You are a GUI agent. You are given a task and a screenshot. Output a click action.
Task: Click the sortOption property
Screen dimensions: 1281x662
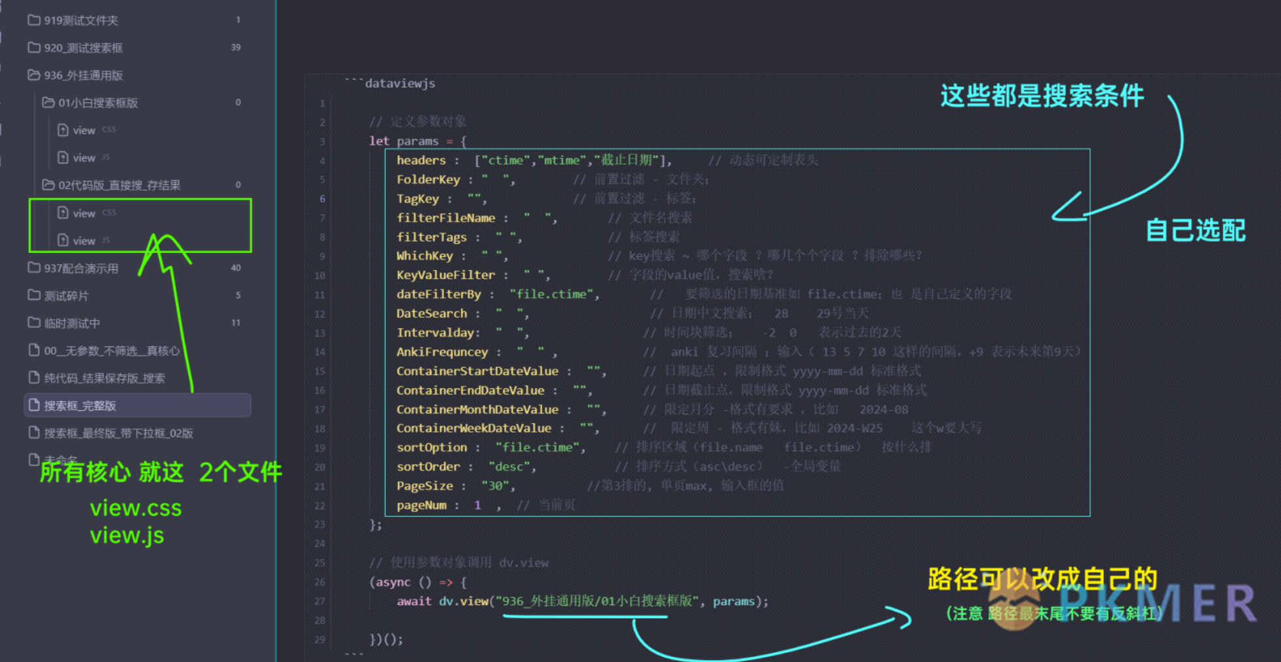tap(431, 447)
